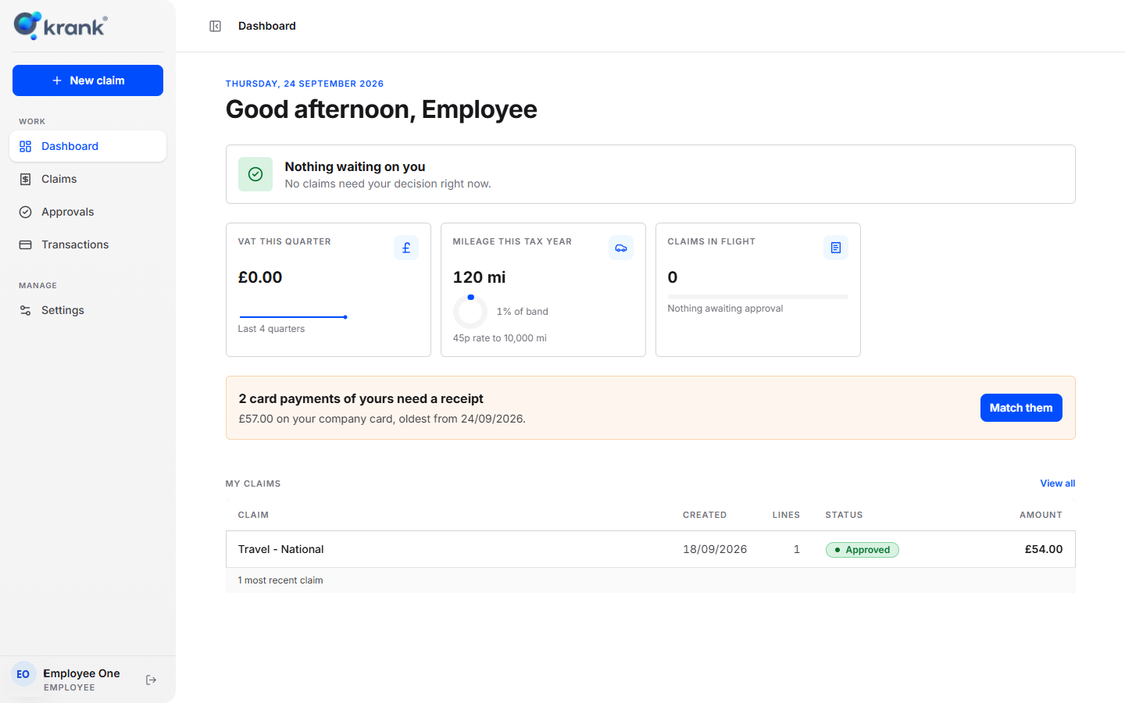Click the £54.00 amount cell
The image size is (1125, 703).
coord(1044,549)
